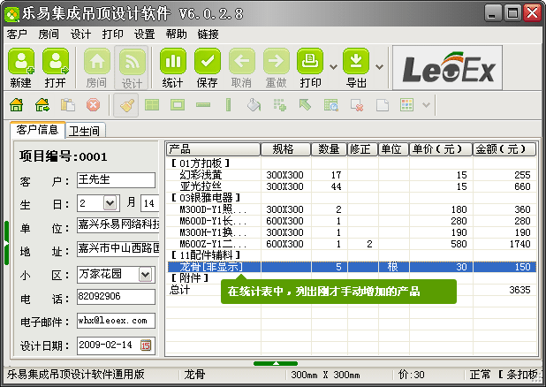Switch to the 卫生间 tab

click(85, 130)
